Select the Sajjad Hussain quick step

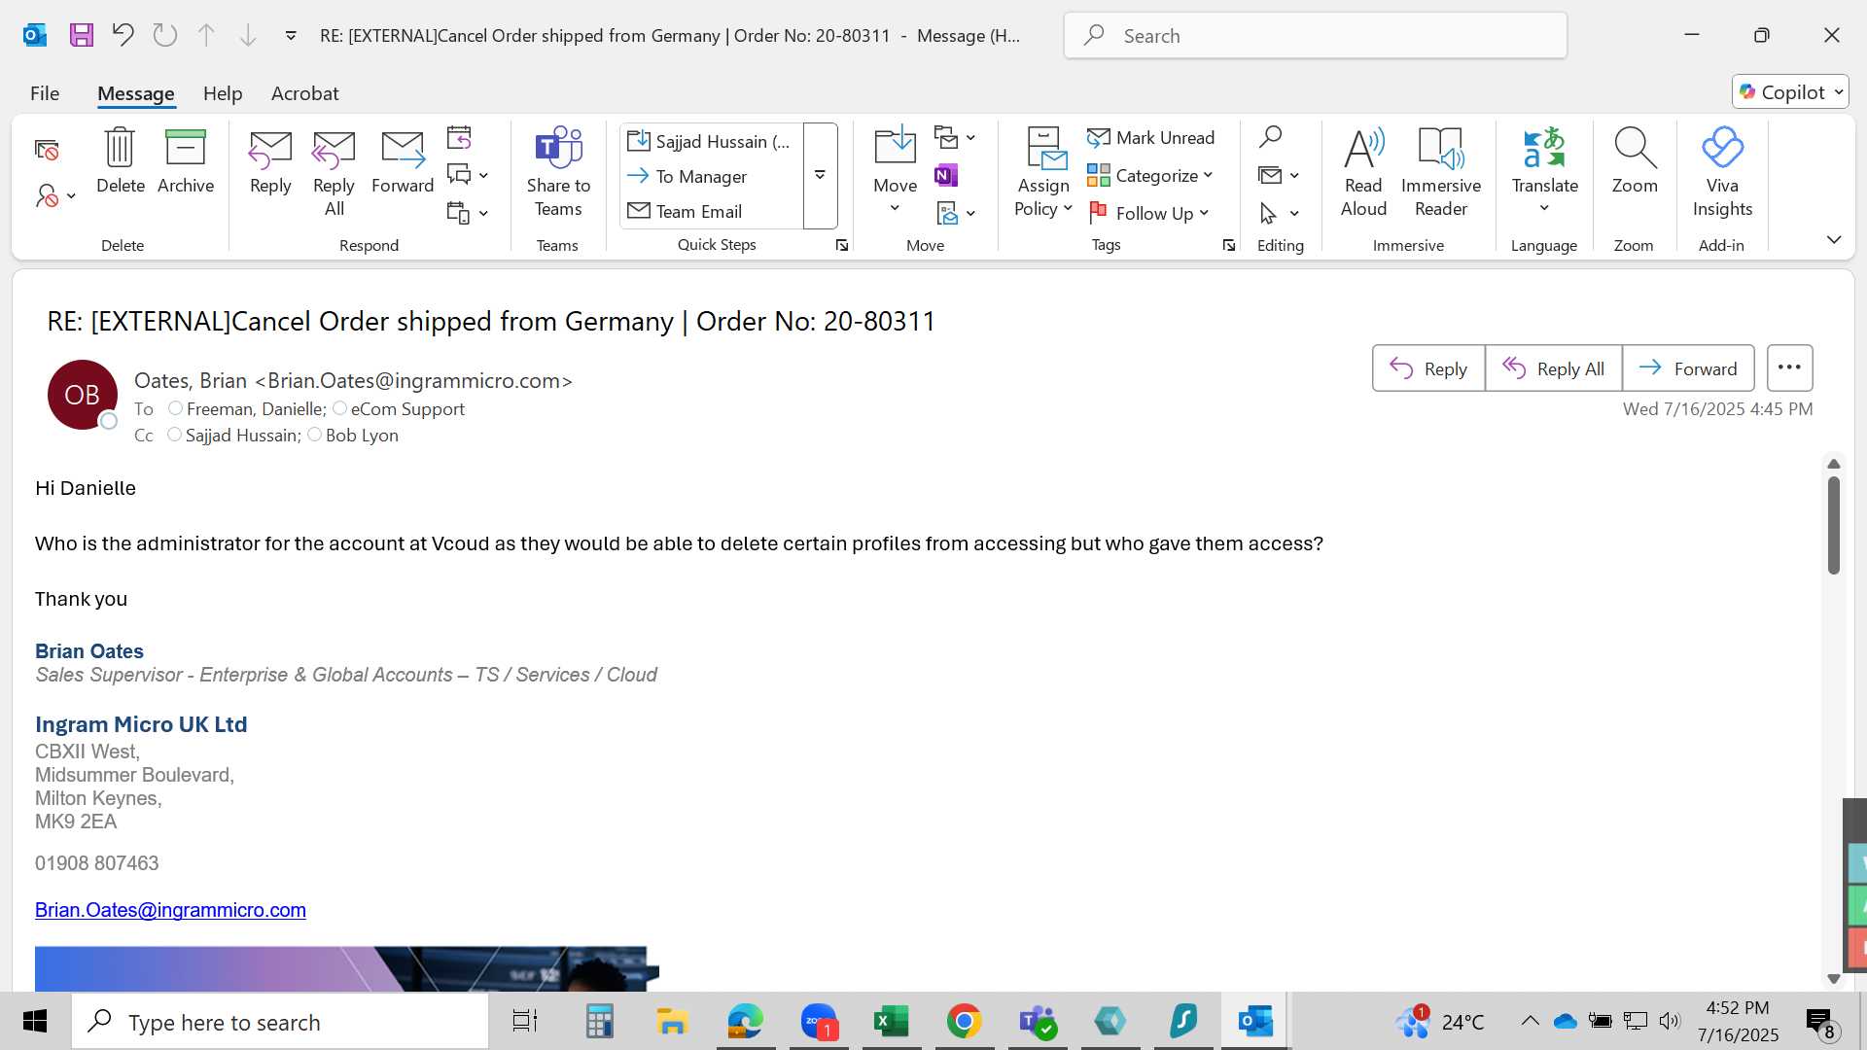tap(711, 142)
